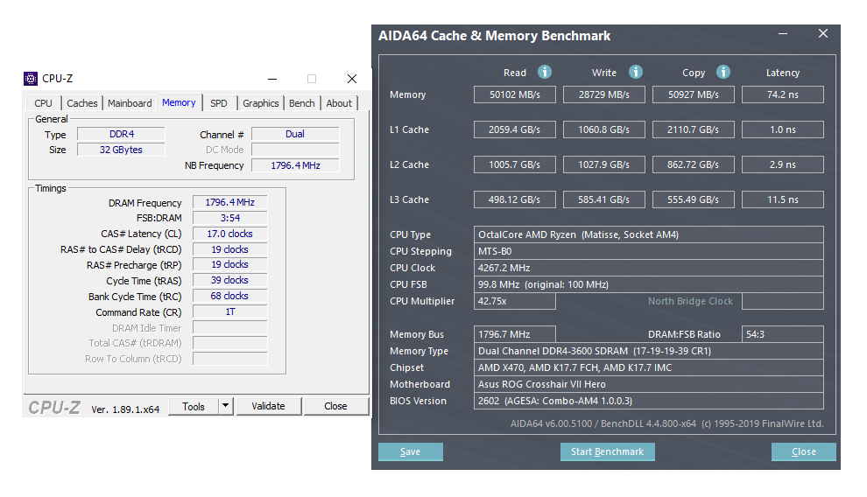Image resolution: width=867 pixels, height=497 pixels.
Task: Click the NB Frequency field in CPU-Z
Action: tap(295, 165)
